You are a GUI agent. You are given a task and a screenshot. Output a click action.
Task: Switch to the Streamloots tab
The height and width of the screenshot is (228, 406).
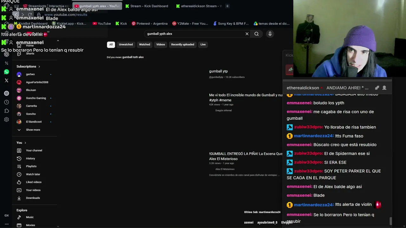click(46, 6)
